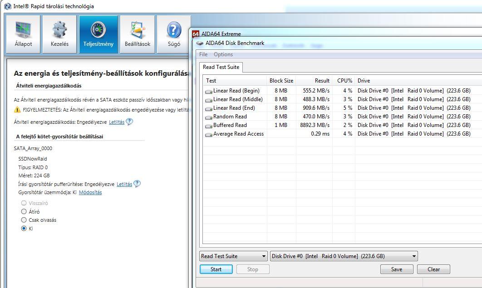The width and height of the screenshot is (482, 288).
Task: Select the Ki cache mode radio
Action: tap(24, 228)
